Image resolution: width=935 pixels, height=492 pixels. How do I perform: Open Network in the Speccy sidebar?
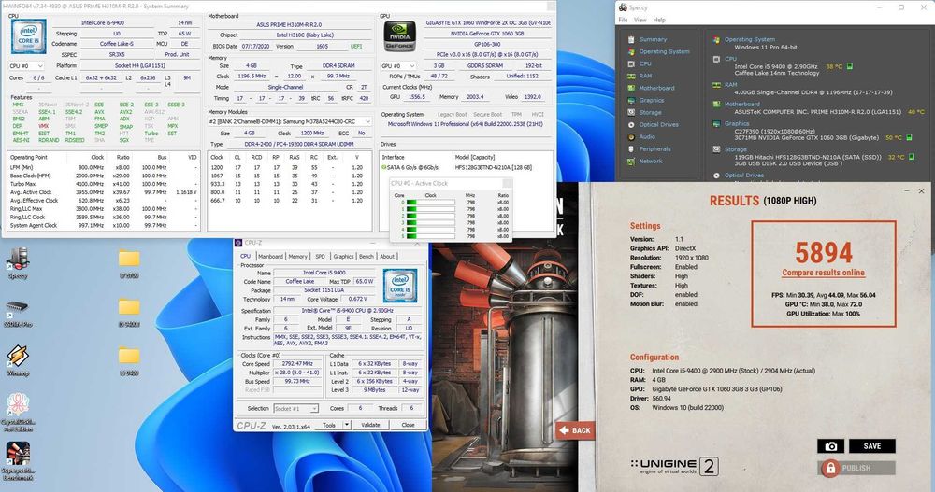651,162
